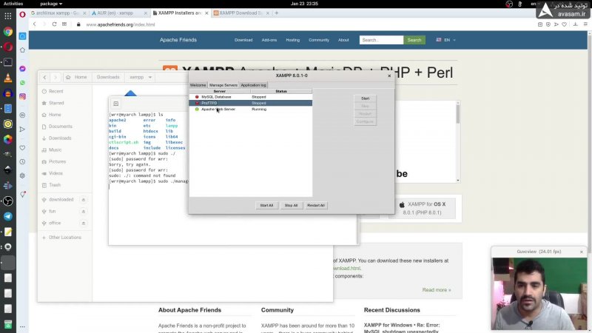
Task: Open the Read more link
Action: (x=436, y=290)
